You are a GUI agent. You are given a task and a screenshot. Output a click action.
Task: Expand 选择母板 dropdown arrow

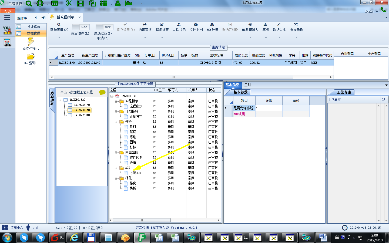296,38
